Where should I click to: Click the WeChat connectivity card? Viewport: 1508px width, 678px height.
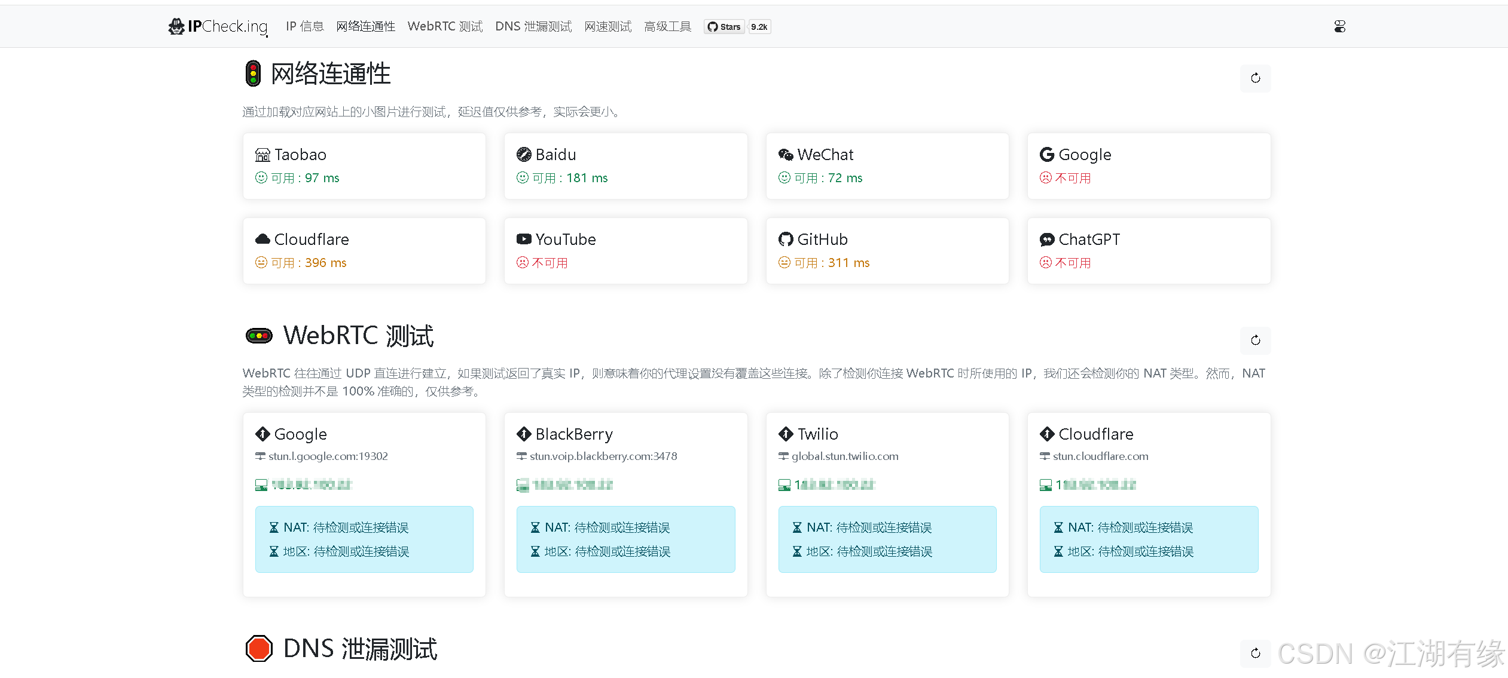click(887, 166)
